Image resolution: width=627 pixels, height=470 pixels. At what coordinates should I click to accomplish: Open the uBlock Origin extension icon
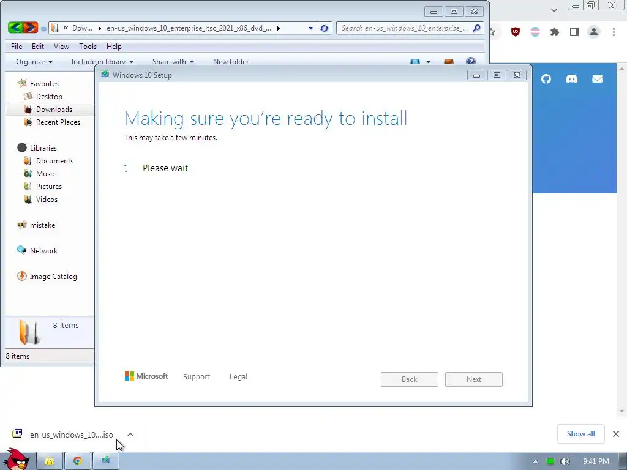(x=516, y=32)
